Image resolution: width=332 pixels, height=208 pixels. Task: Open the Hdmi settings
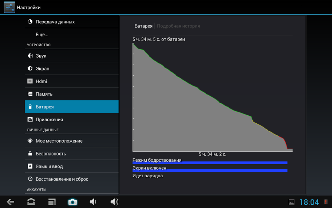tap(72, 81)
